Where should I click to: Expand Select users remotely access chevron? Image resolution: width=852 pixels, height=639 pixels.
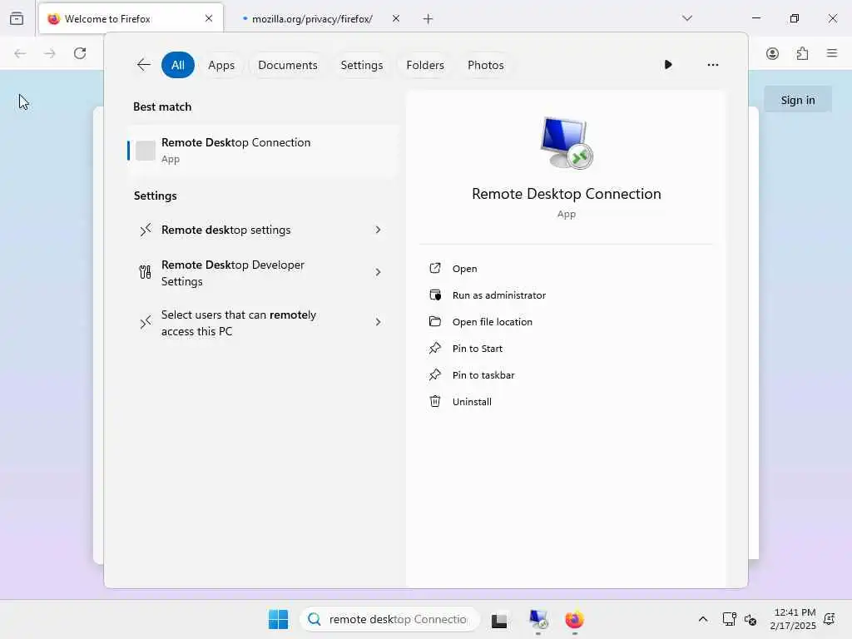(379, 322)
